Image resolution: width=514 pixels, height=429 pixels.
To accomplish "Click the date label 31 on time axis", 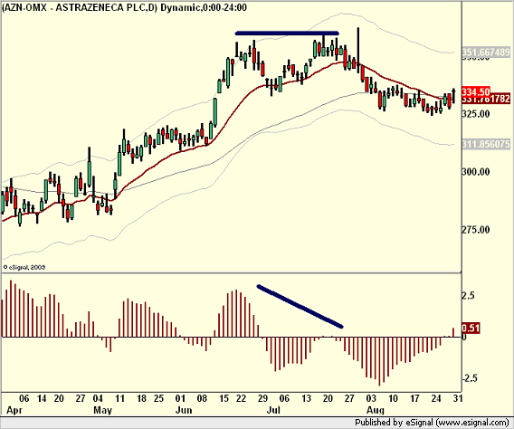I will pos(458,398).
